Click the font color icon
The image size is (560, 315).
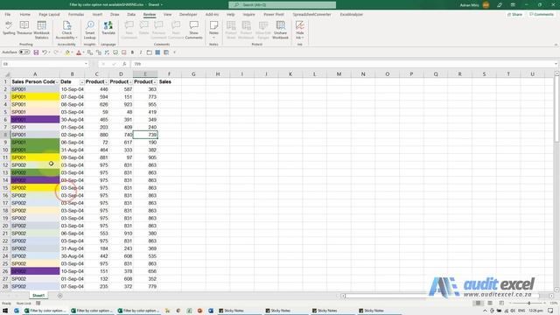point(79,52)
